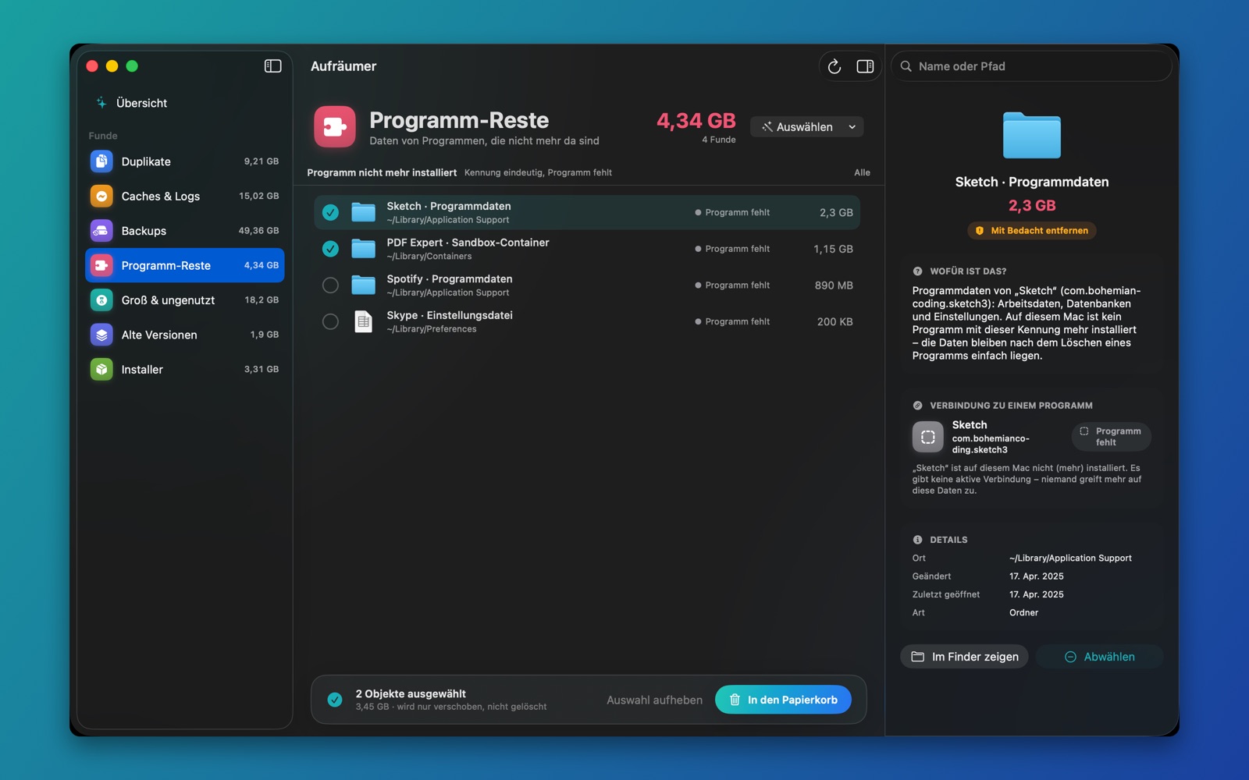Click the large folder icon in inspector
This screenshot has height=780, width=1249.
(1032, 136)
